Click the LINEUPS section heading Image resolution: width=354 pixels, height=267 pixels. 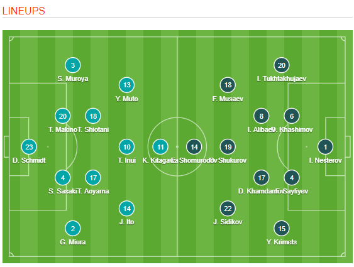tap(24, 11)
